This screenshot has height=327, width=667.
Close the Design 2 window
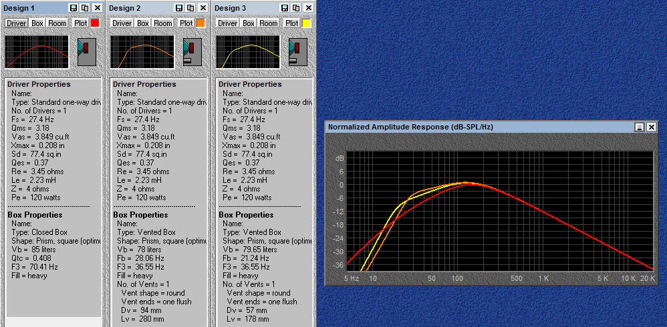click(x=203, y=7)
